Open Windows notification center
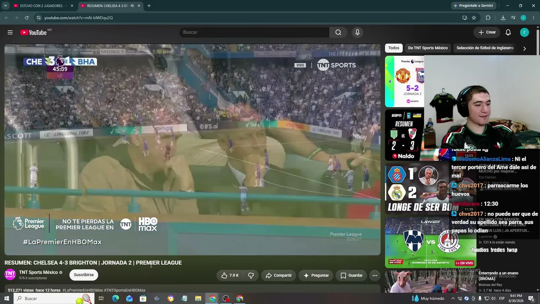540x304 pixels. (531, 299)
